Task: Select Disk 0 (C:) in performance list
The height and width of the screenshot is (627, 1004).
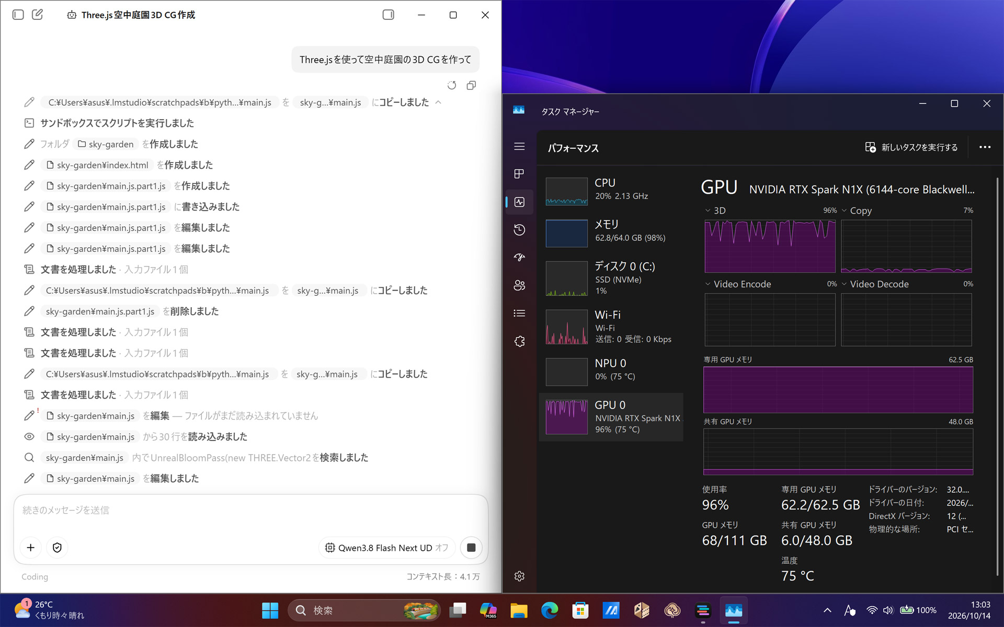Action: pos(611,278)
